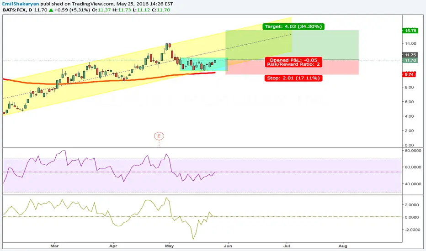Image resolution: width=426 pixels, height=251 pixels.
Task: Click the 11.75 price axis tag
Action: click(x=410, y=55)
